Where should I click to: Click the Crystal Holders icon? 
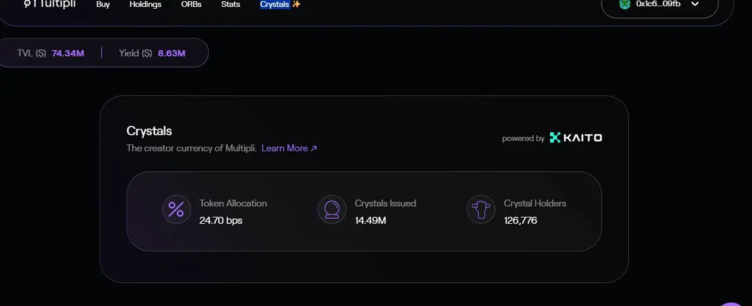[x=481, y=209]
